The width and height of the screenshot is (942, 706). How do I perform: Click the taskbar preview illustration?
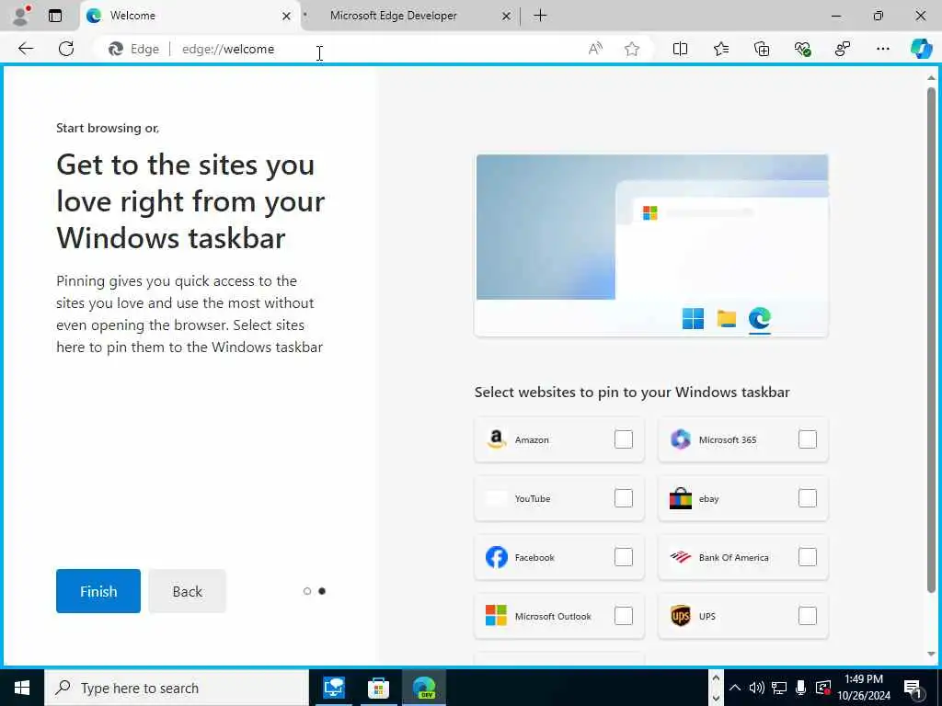(x=651, y=245)
